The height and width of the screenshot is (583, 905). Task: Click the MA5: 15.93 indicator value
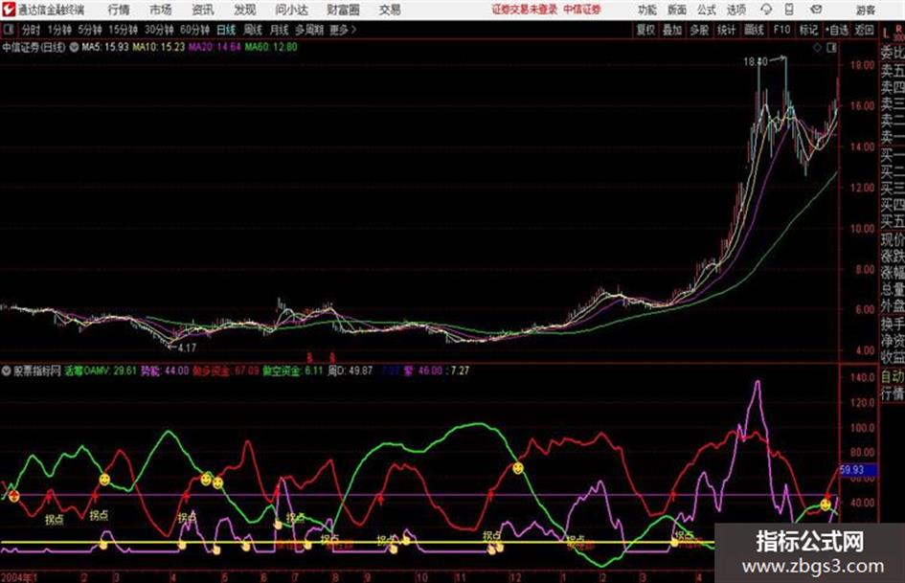coord(105,47)
